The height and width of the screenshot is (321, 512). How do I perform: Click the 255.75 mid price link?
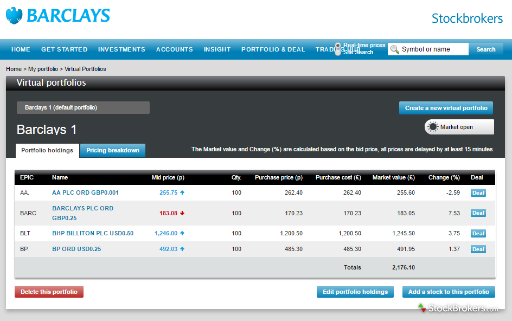[x=169, y=192]
